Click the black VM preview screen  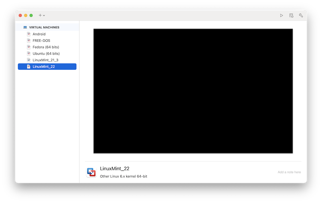pyautogui.click(x=193, y=91)
